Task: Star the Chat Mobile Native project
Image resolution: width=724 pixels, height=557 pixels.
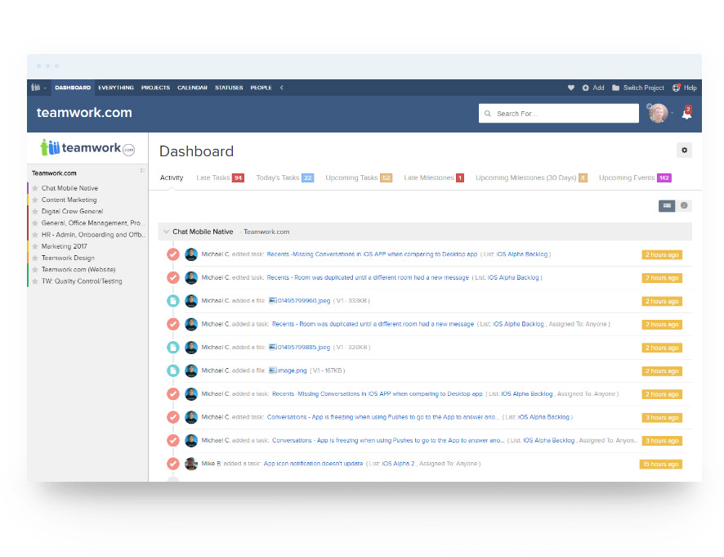Action: tap(35, 188)
